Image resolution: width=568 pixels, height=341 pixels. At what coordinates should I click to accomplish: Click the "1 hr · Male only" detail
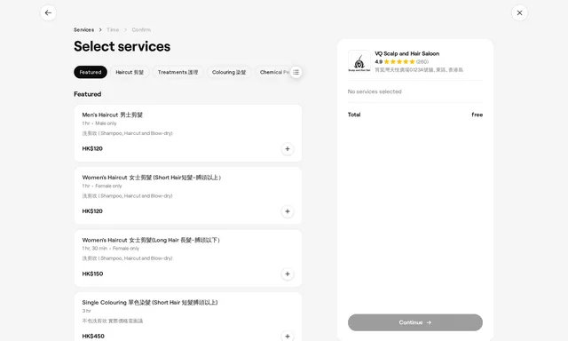(x=99, y=123)
